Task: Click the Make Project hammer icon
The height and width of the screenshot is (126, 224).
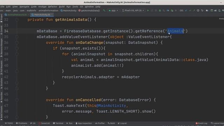Action: click(104, 10)
